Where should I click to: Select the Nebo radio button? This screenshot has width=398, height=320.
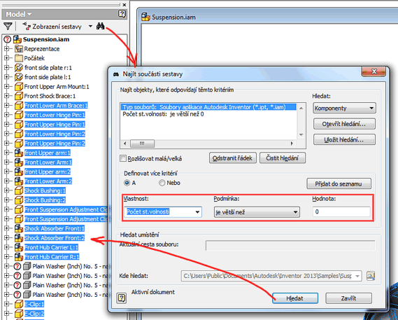point(162,183)
